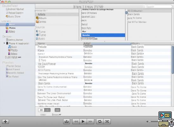Click the import/download button
174x127 pixels.
pos(67,121)
